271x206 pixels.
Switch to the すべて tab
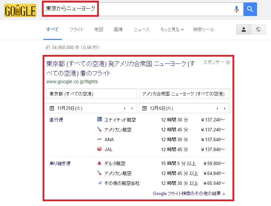pyautogui.click(x=52, y=30)
